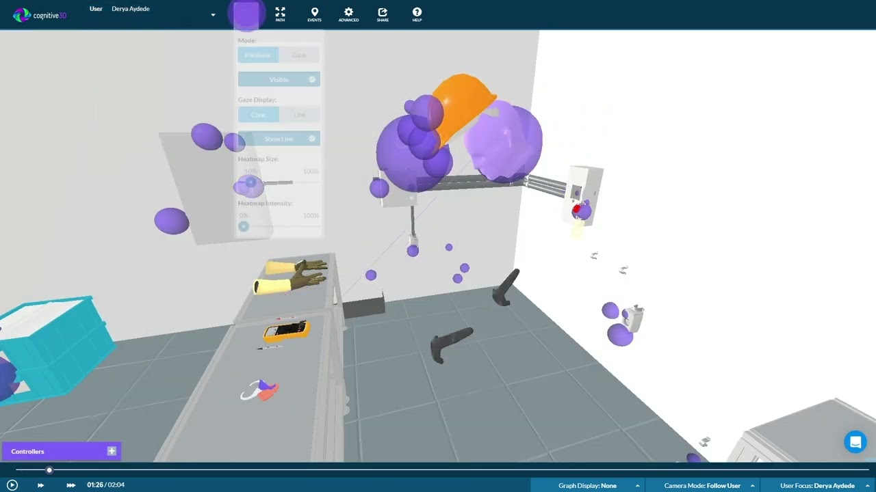
Task: Click the yellow multimeter on the table
Action: pos(286,331)
